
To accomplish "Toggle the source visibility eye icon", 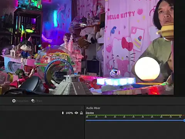I will (76, 113).
